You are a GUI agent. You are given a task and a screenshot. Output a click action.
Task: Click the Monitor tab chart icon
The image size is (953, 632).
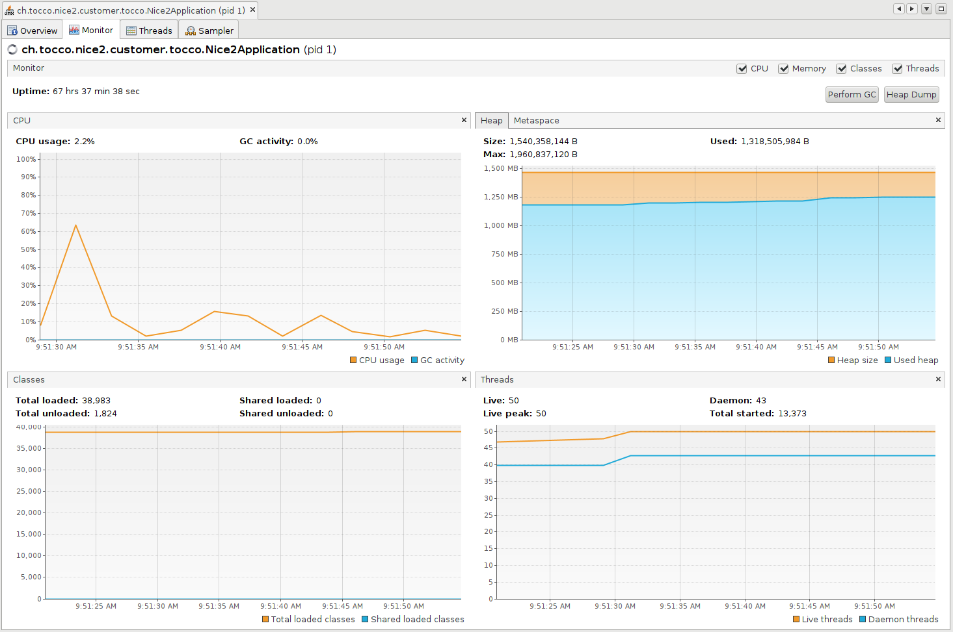pos(74,30)
